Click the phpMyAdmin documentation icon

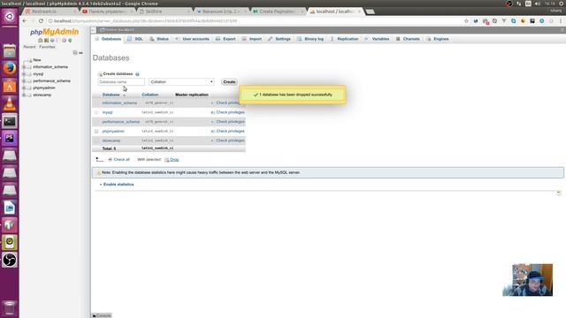click(52, 41)
